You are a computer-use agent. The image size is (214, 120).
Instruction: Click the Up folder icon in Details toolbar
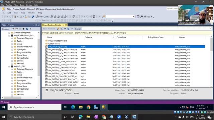tap(58, 29)
